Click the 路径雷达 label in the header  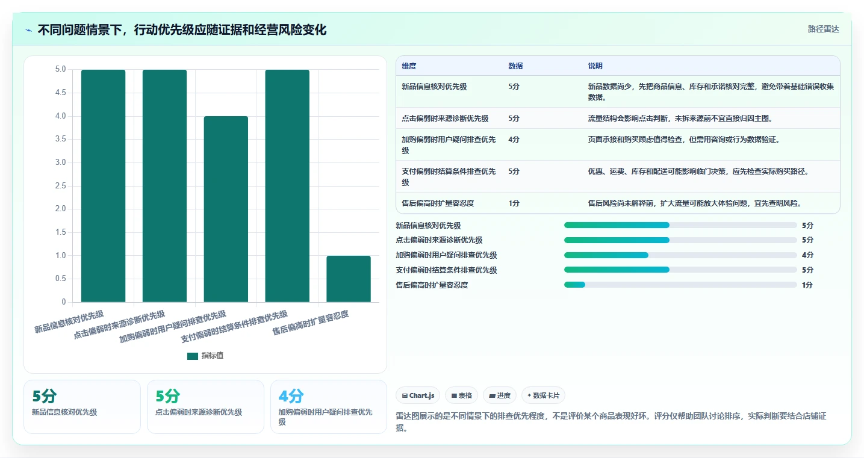[823, 29]
